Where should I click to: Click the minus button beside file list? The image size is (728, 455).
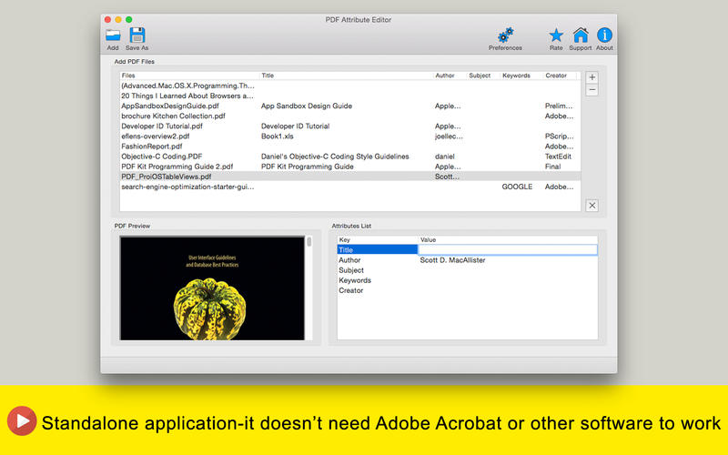[592, 89]
